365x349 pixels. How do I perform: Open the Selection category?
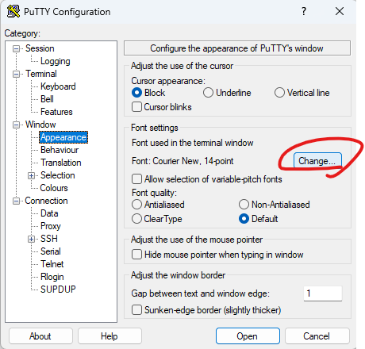58,175
